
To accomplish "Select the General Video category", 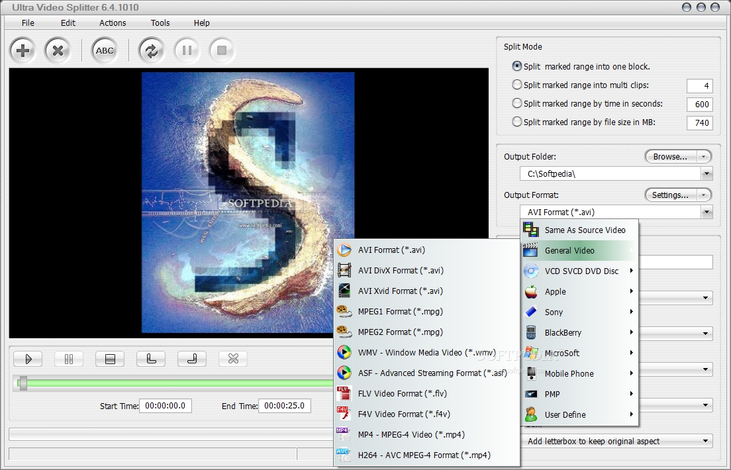I will click(x=579, y=250).
